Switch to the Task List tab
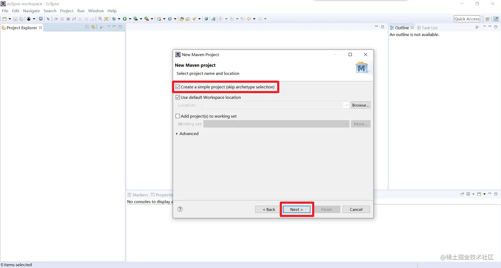The height and width of the screenshot is (268, 501). click(x=427, y=28)
